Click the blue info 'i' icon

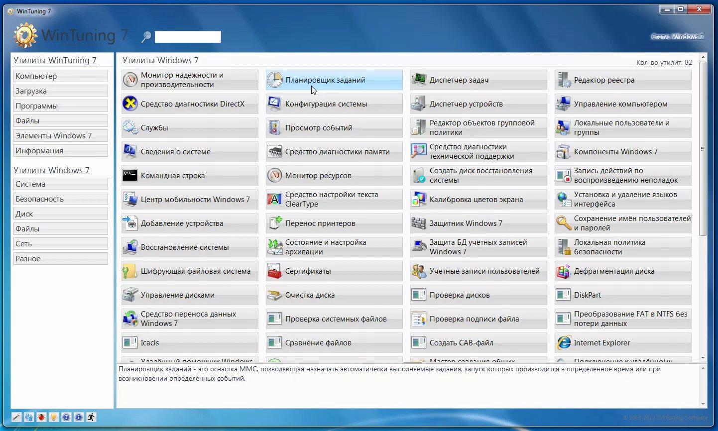pyautogui.click(x=79, y=417)
